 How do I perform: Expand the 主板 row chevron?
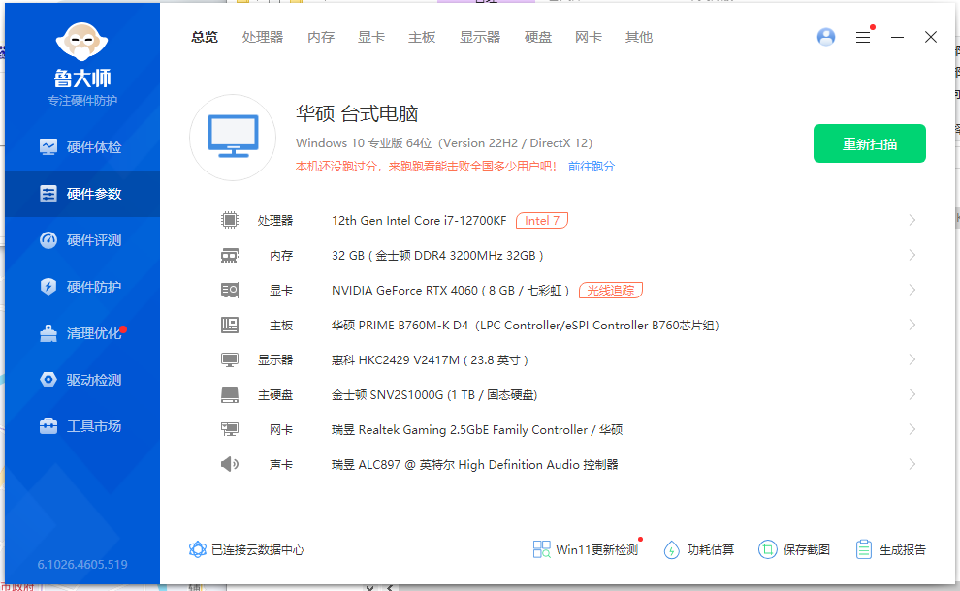(x=912, y=325)
